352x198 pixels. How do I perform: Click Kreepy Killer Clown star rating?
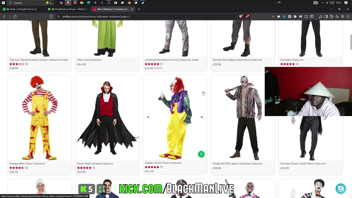pos(17,168)
